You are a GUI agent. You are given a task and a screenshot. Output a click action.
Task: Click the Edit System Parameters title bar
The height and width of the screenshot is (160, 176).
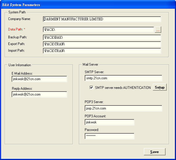point(88,5)
